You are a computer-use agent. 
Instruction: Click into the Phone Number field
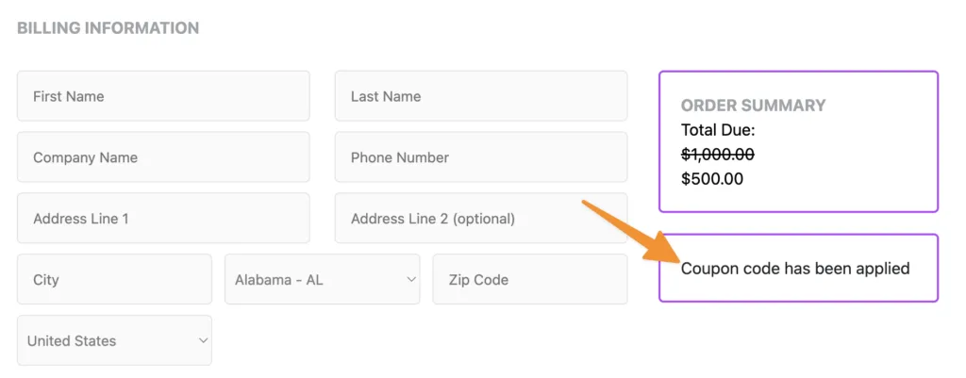pos(480,157)
